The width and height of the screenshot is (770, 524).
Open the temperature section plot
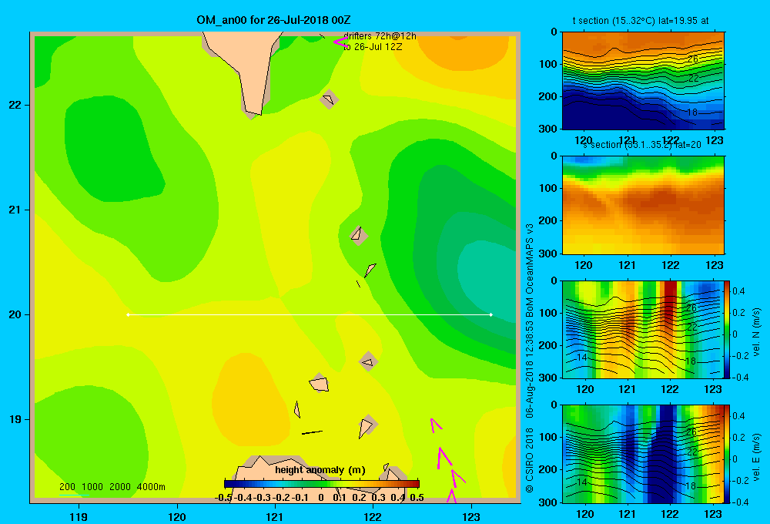coord(643,80)
